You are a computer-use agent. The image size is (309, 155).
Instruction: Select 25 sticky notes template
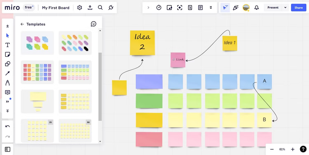point(37,131)
